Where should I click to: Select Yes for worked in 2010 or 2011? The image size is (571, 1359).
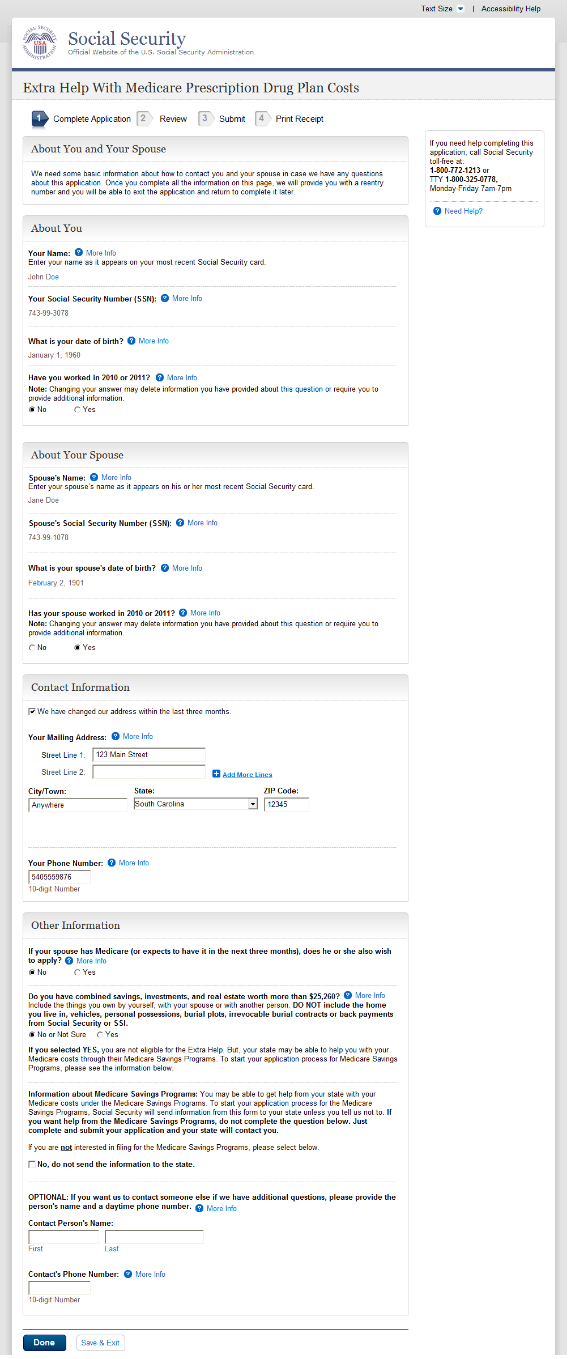pos(77,410)
